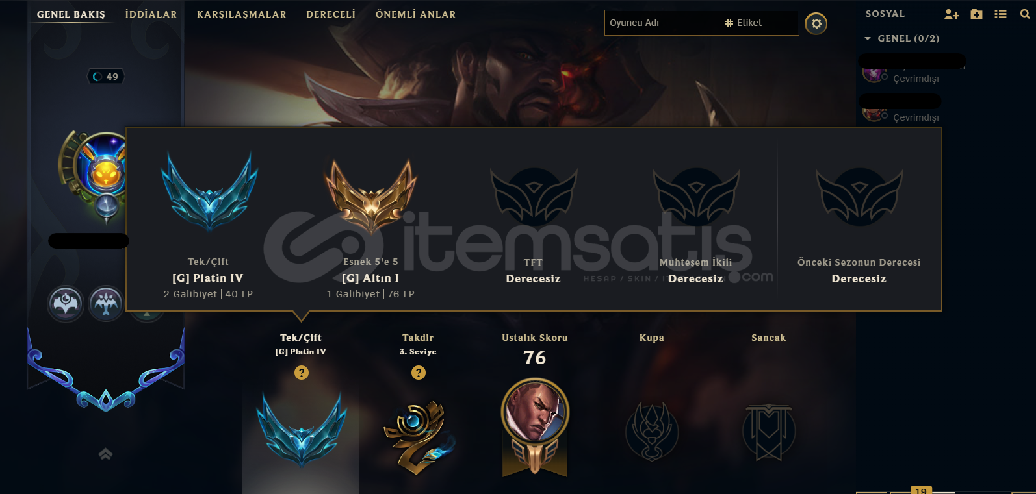Open the ÖNEMLİ ANLAR tab
1036x494 pixels.
pyautogui.click(x=416, y=14)
